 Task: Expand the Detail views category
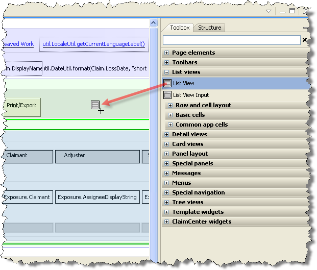pos(166,134)
